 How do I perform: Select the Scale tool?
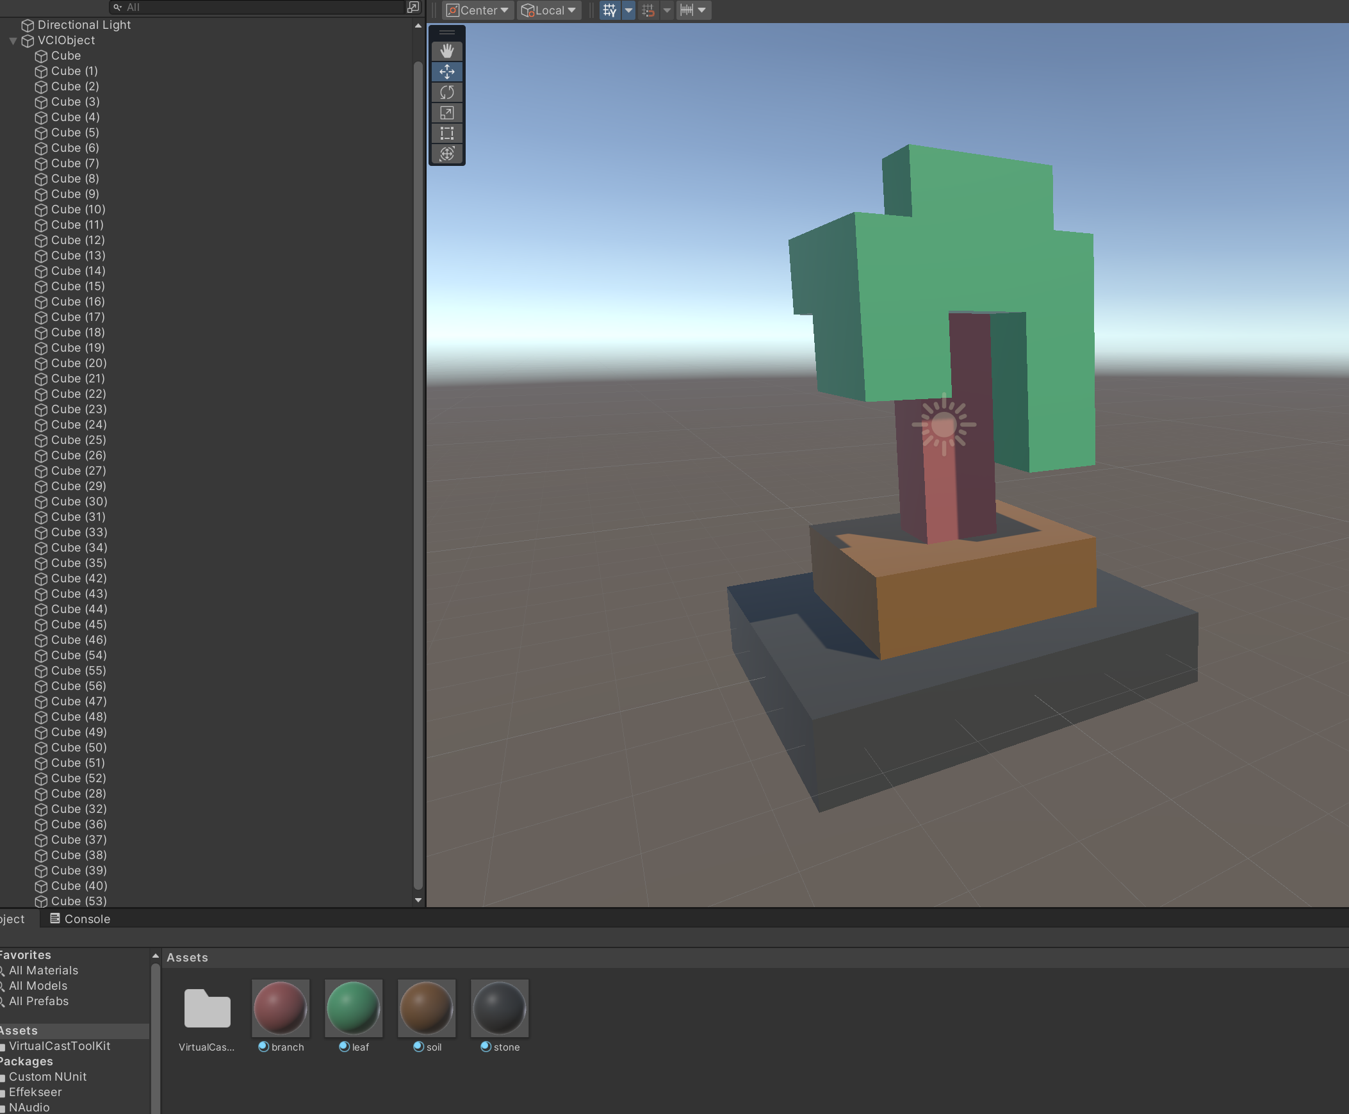click(x=446, y=112)
